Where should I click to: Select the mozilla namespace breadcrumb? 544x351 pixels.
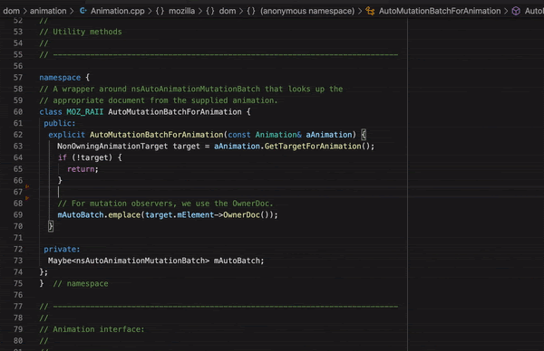pos(182,11)
